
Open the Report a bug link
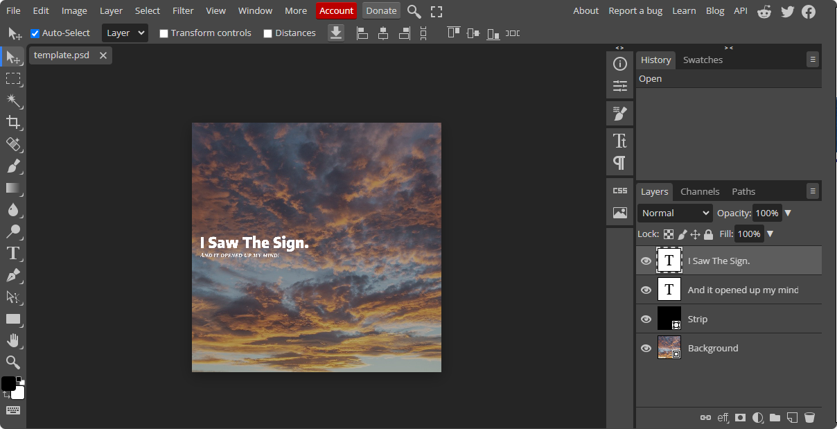click(635, 10)
